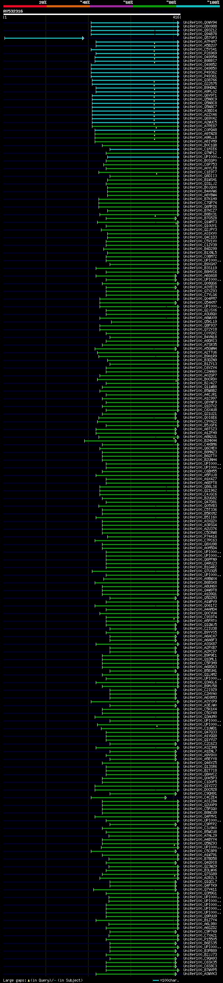Click the white AV532316 query length bar
223x983 pixels.
92,14
